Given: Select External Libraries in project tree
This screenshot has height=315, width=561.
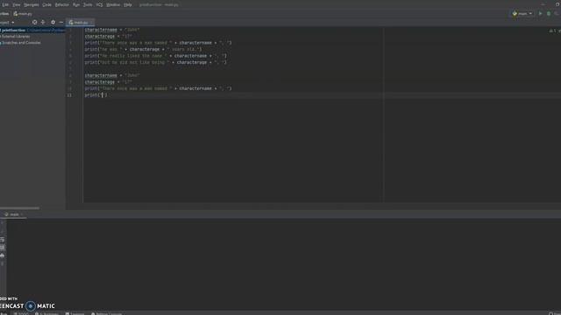Looking at the screenshot, I should [x=15, y=37].
